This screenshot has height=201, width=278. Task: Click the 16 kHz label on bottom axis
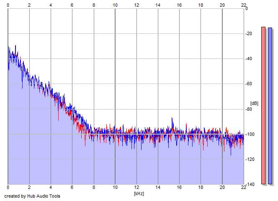coord(179,187)
